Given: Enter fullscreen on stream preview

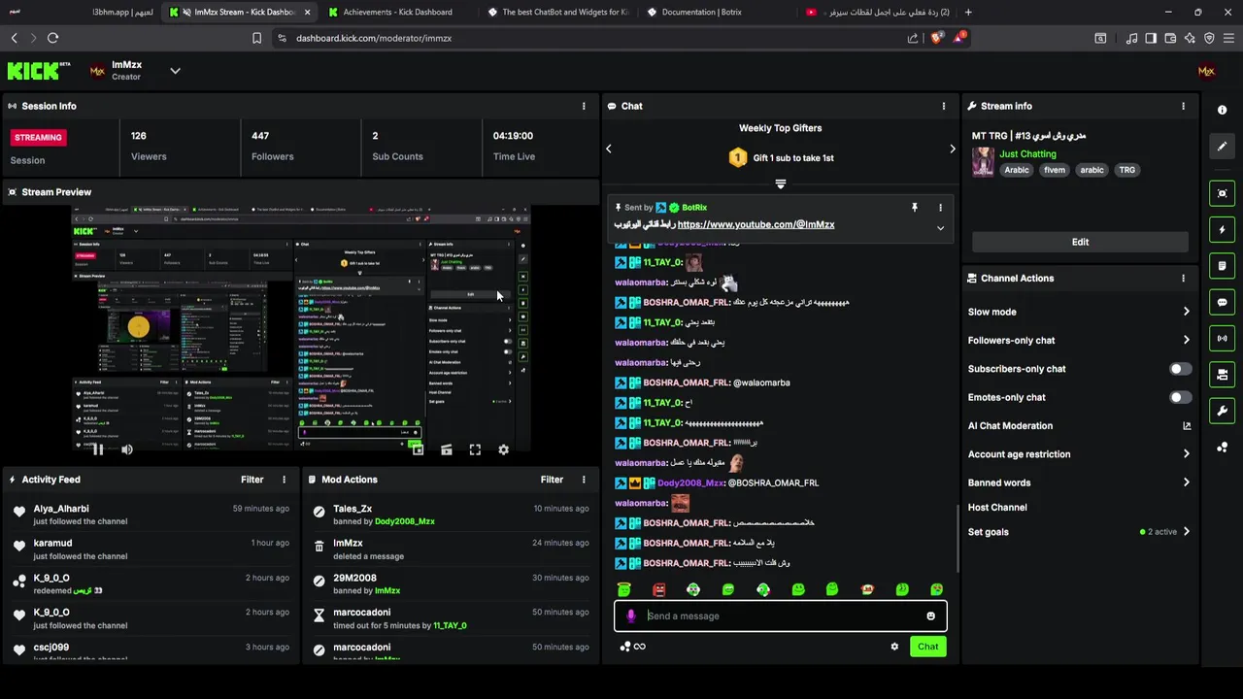Looking at the screenshot, I should tap(475, 449).
